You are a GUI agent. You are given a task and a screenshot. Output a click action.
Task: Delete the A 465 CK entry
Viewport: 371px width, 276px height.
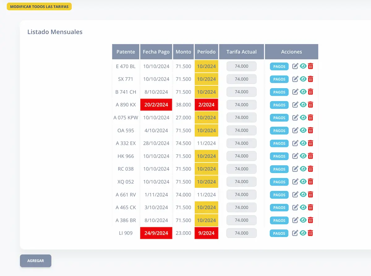point(311,207)
